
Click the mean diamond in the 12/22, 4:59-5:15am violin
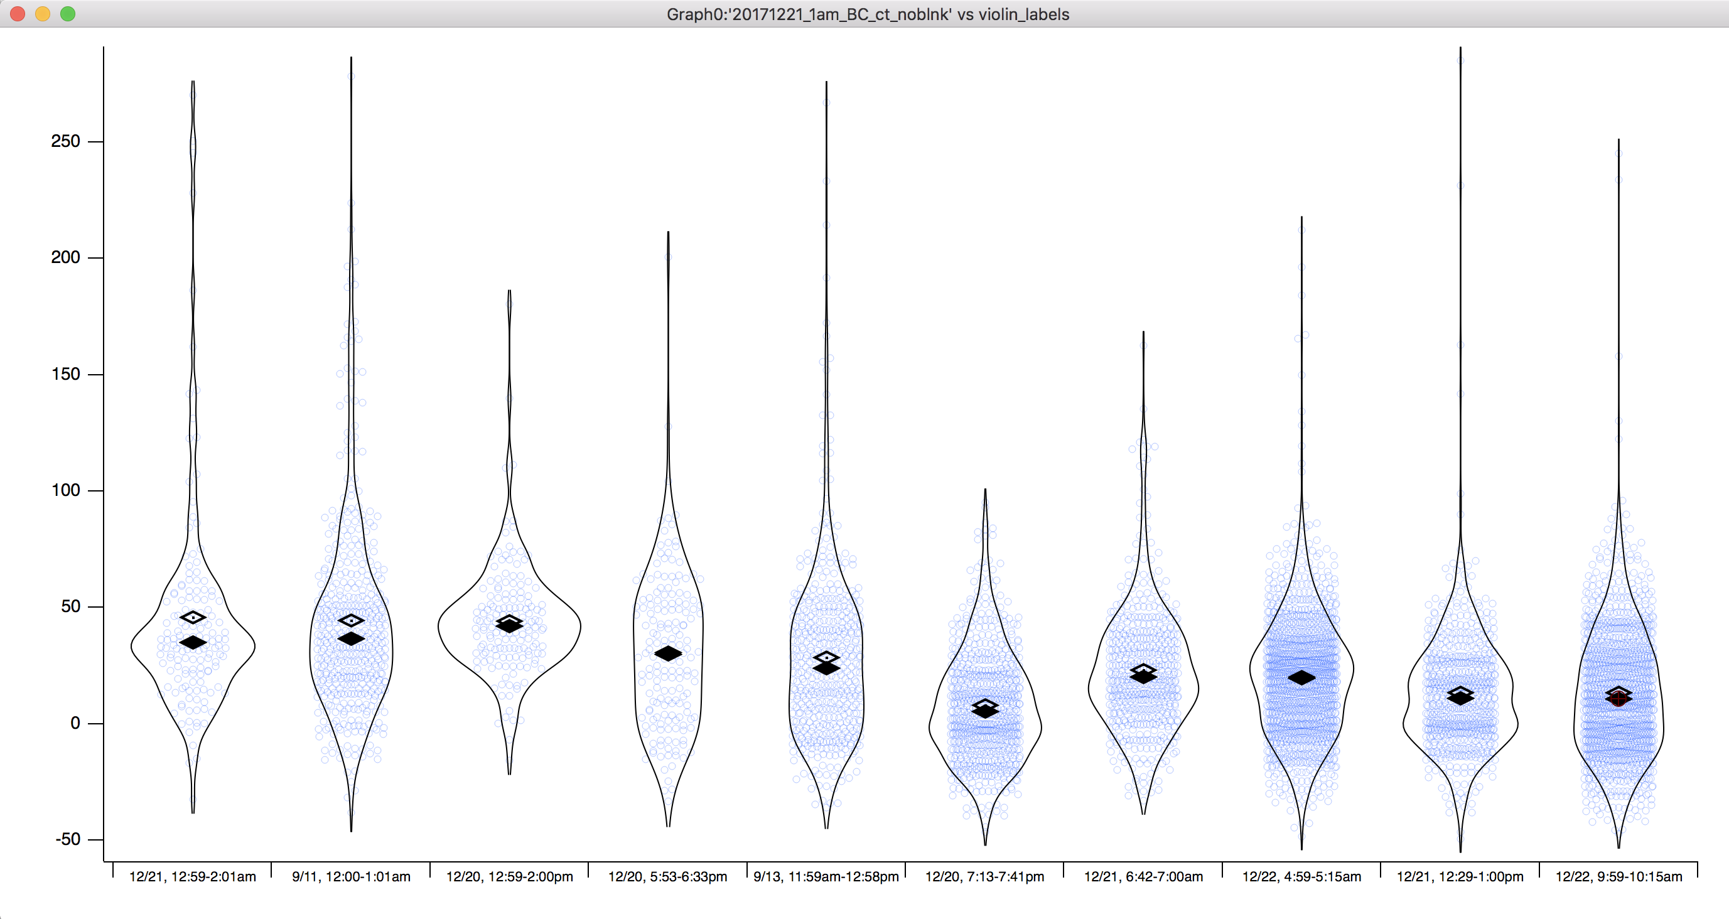click(x=1302, y=678)
